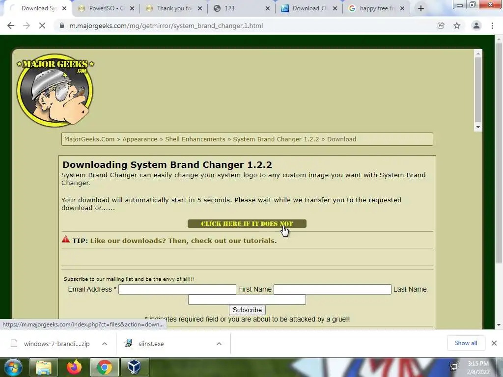Image resolution: width=503 pixels, height=377 pixels.
Task: Close the happy tree tab
Action: pos(402,9)
